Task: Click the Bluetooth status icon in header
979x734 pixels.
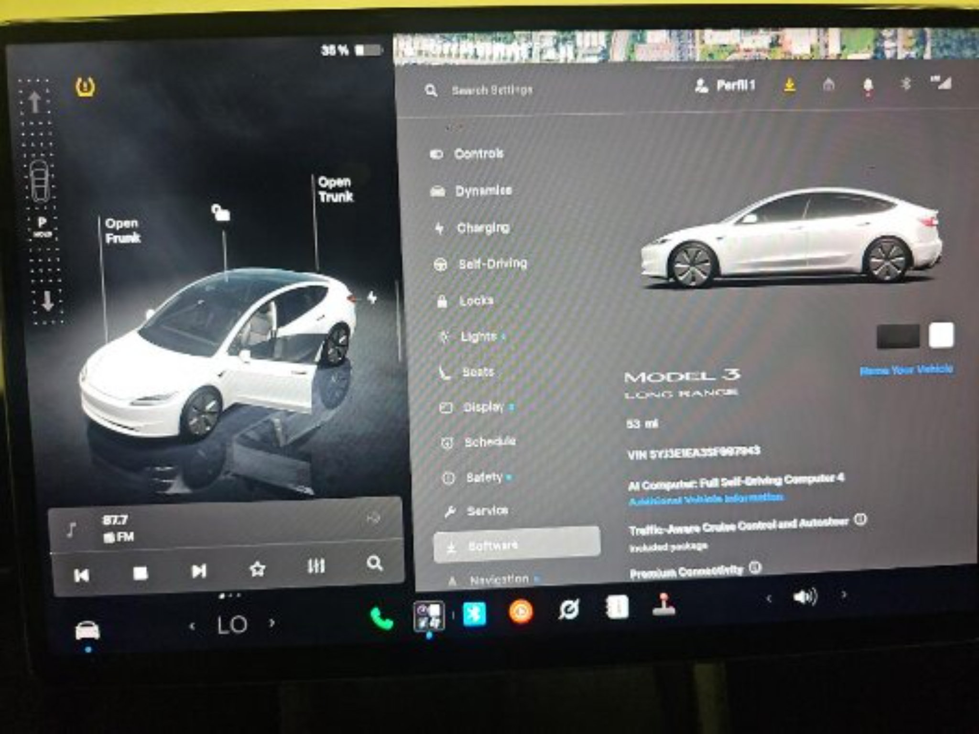Action: pos(905,84)
